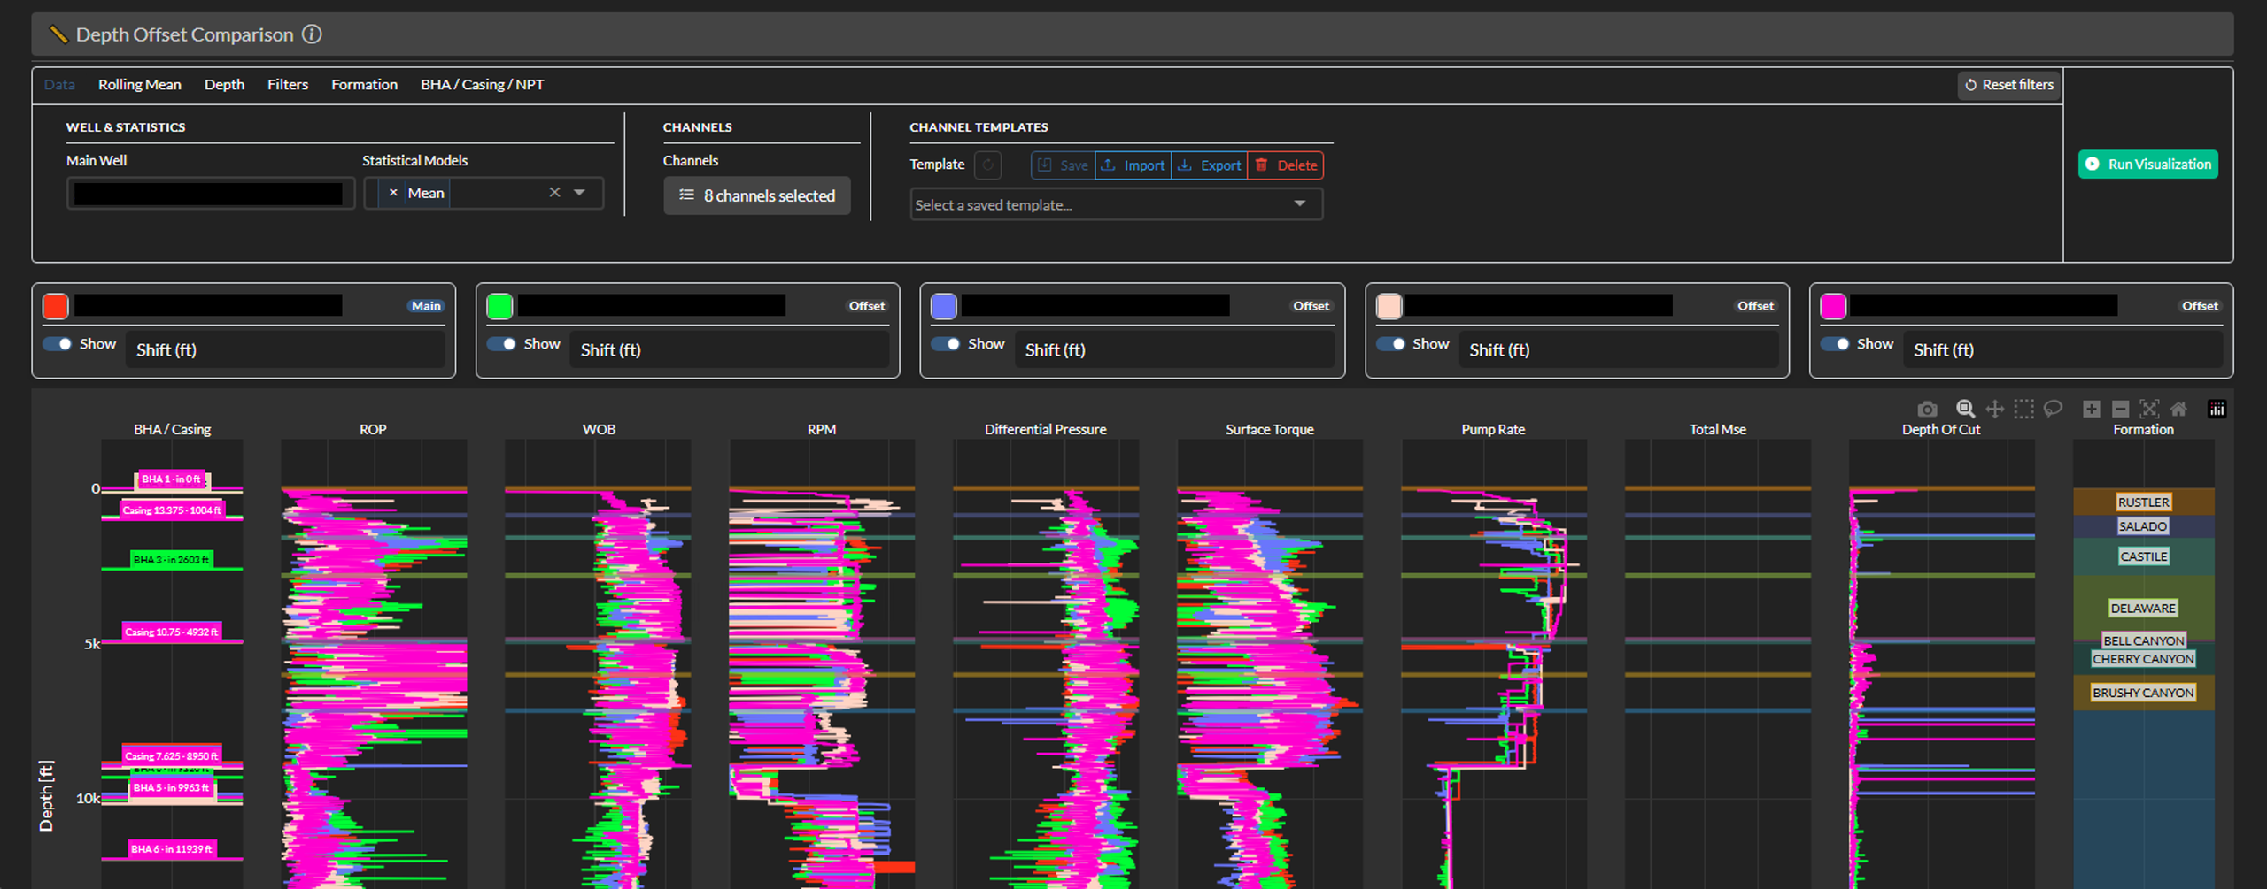Choose the Lasso Select tool
The image size is (2267, 889).
point(2053,409)
